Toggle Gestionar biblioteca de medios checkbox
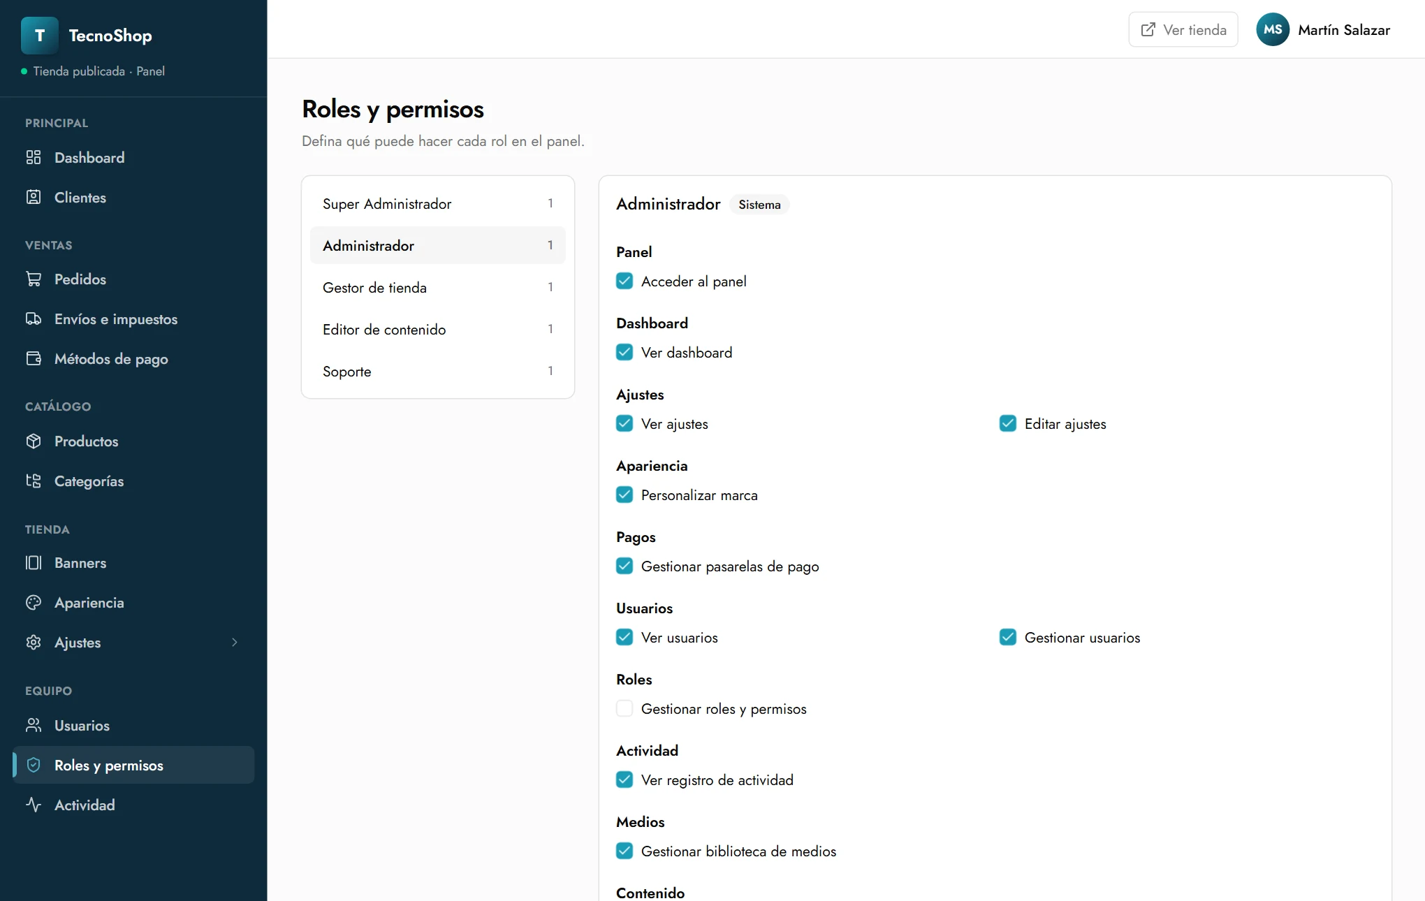 (x=624, y=851)
